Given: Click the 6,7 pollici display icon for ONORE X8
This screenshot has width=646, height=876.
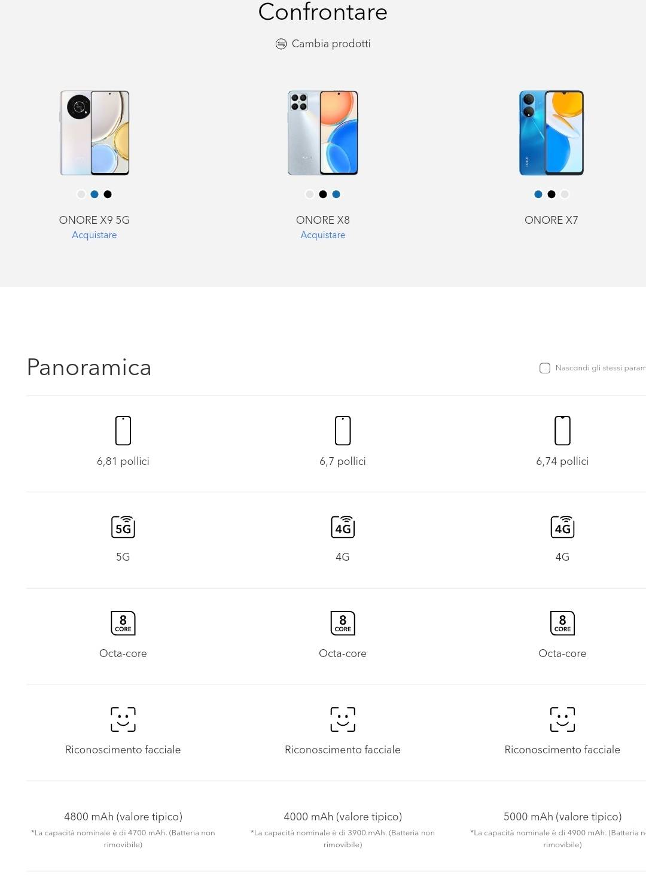Looking at the screenshot, I should coord(343,430).
